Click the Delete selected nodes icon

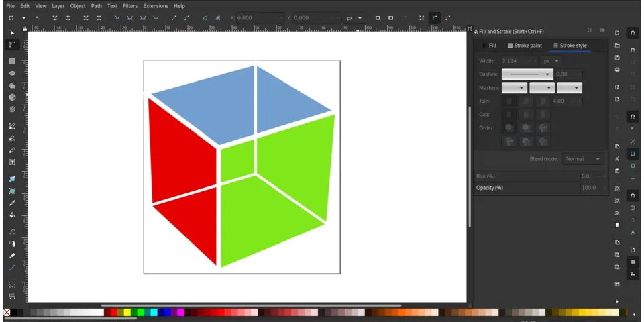[x=37, y=18]
